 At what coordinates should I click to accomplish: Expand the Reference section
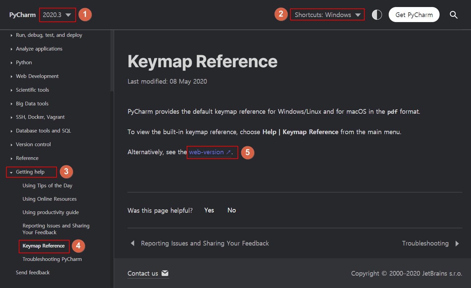coord(27,158)
